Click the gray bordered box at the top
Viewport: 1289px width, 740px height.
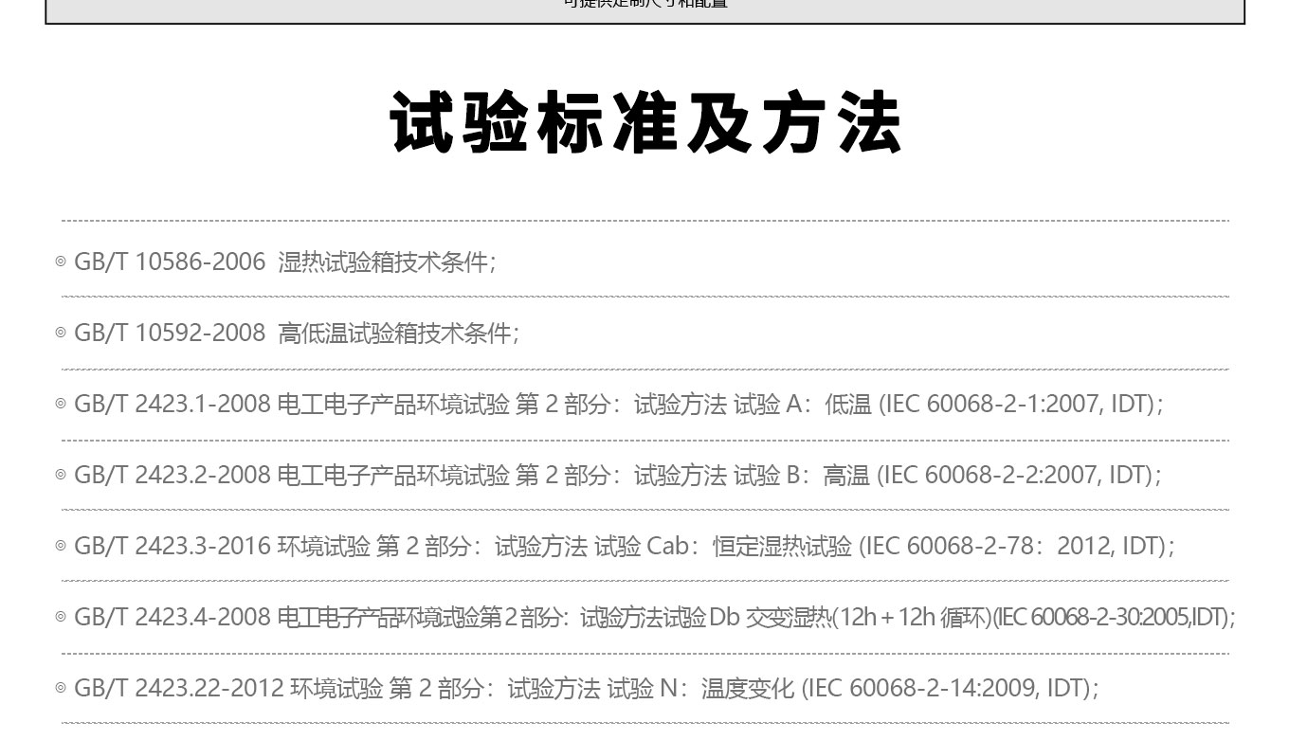(644, 9)
